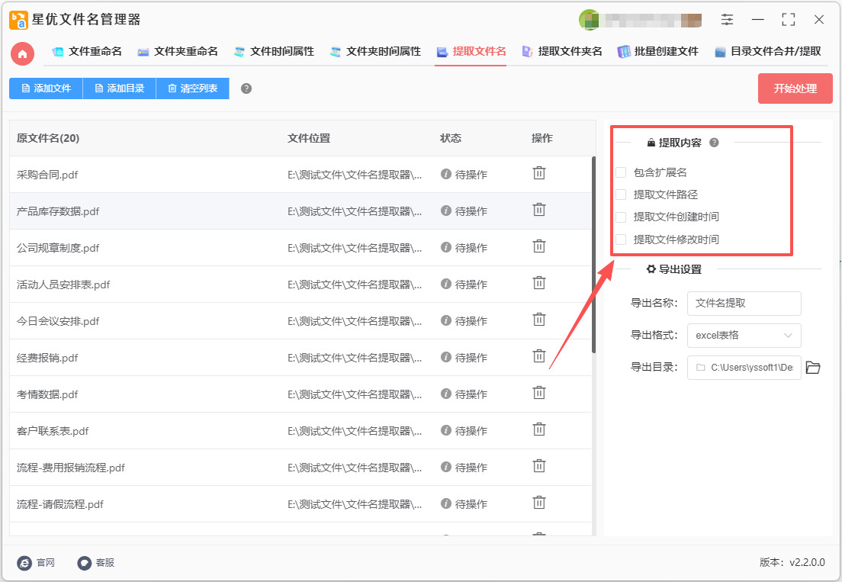Remove 公司规章制度.pdf using the trash icon

coord(538,246)
